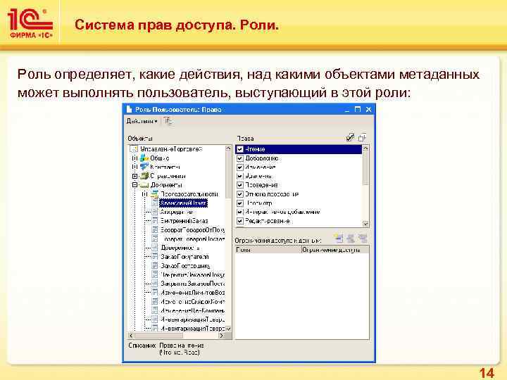
Task: Click the Ограничение доступа column header
Action: tap(335, 250)
